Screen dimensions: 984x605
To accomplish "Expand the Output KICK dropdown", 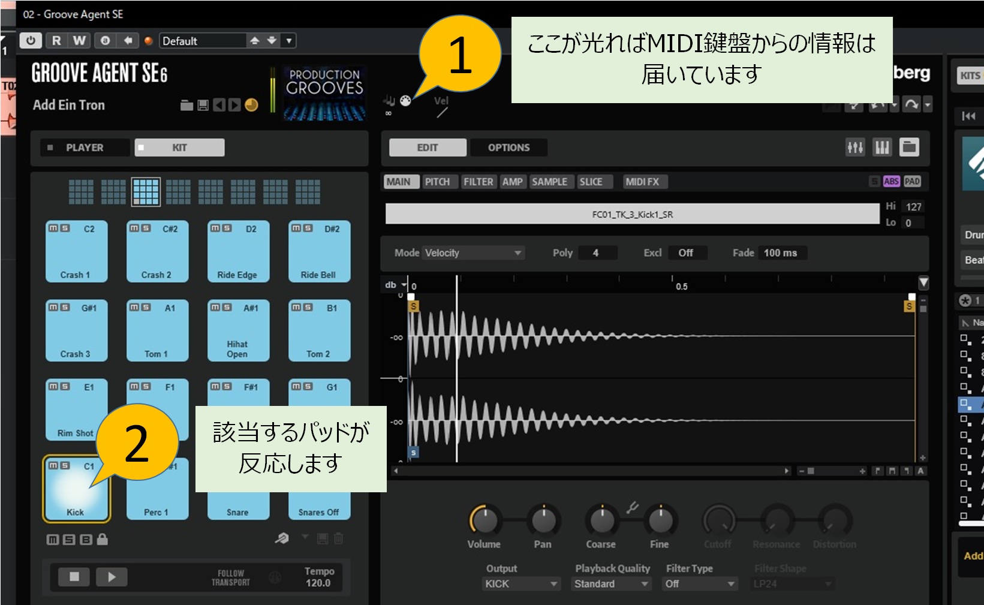I will 520,583.
